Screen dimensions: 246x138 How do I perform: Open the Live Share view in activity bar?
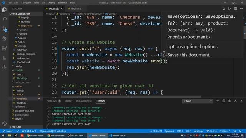[x=4, y=67]
